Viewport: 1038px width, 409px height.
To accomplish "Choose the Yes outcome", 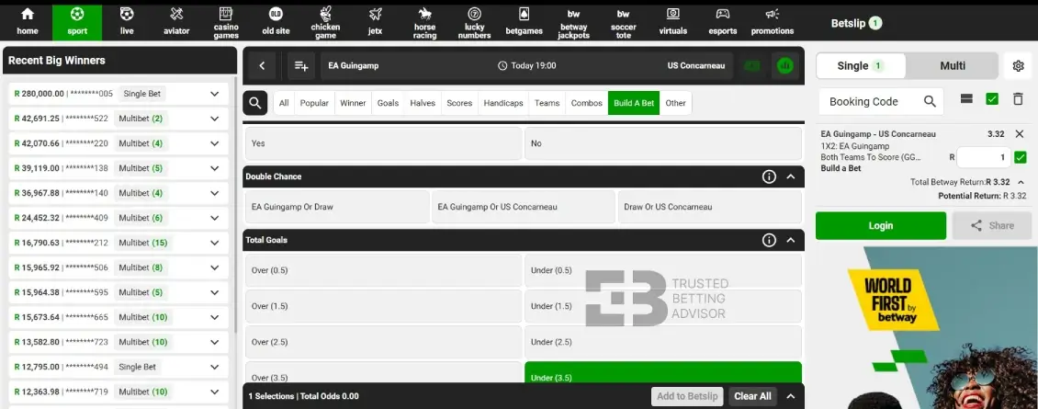I will coord(383,143).
